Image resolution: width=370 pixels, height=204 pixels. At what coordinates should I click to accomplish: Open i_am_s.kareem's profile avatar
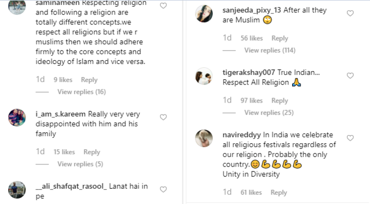(17, 117)
